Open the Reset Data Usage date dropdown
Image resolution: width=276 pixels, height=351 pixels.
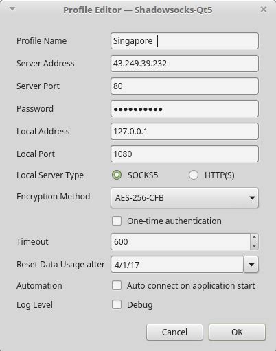pyautogui.click(x=251, y=265)
